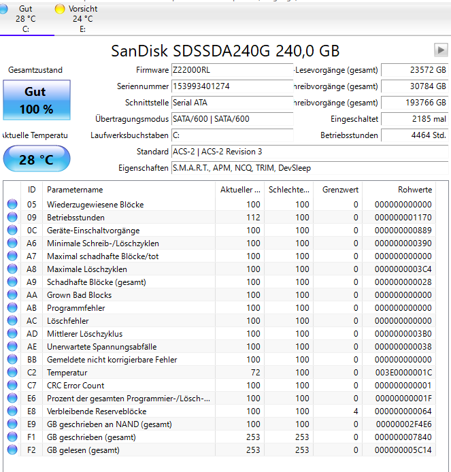The image size is (451, 472).
Task: Click status circle for Wiederzugewiesene Blöcke
Action: pos(12,204)
